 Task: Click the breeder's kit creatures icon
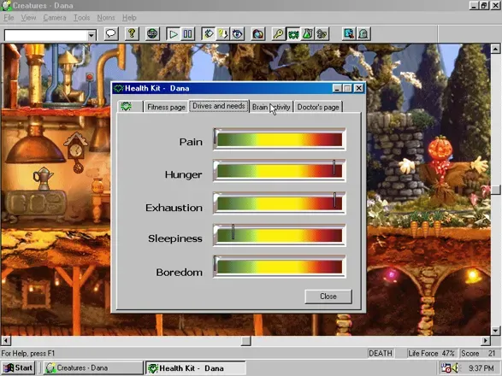coord(322,33)
